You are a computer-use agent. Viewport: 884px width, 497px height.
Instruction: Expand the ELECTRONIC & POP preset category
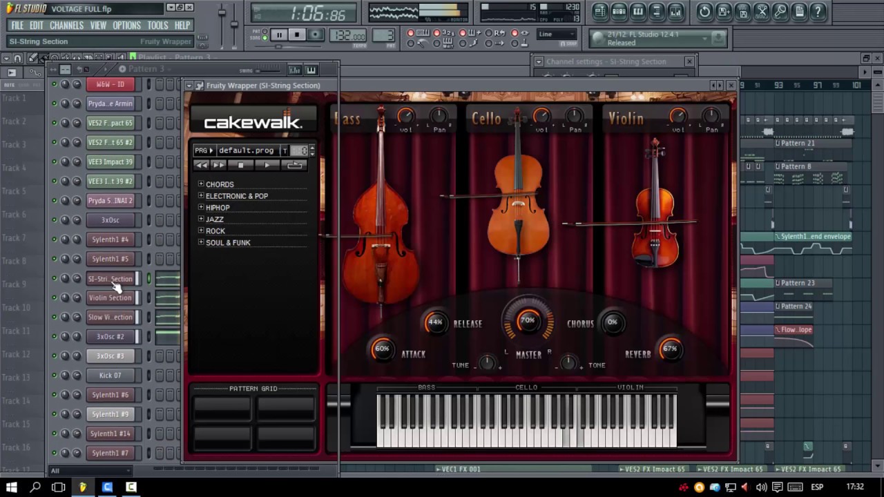pyautogui.click(x=201, y=196)
